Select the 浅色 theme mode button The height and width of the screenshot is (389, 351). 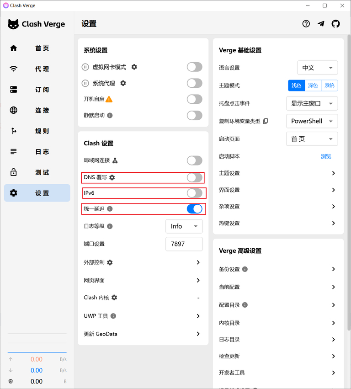pyautogui.click(x=297, y=85)
